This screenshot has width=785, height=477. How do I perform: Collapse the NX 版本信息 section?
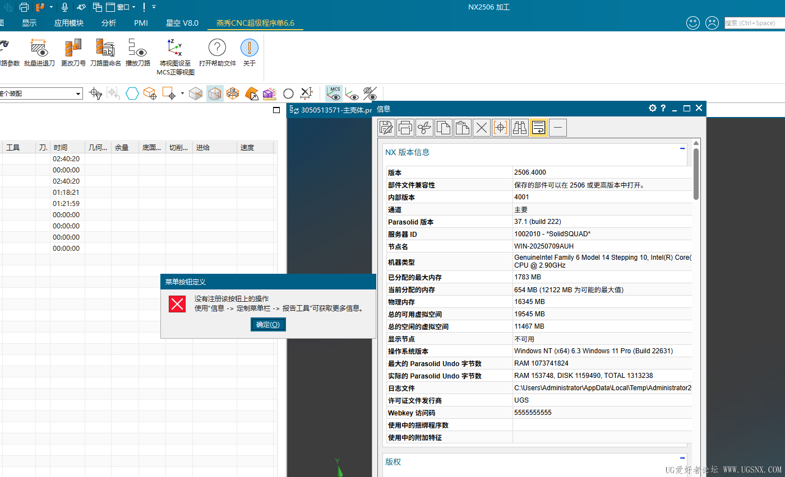pyautogui.click(x=682, y=148)
